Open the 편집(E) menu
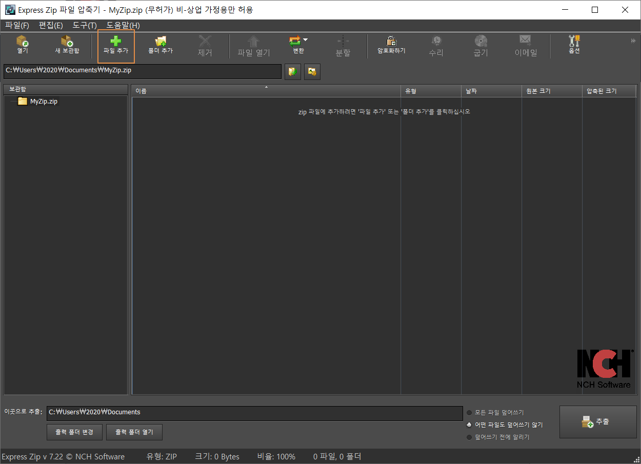The image size is (641, 464). coord(51,25)
